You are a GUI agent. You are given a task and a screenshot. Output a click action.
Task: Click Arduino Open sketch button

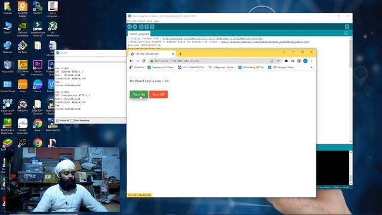pyautogui.click(x=147, y=26)
